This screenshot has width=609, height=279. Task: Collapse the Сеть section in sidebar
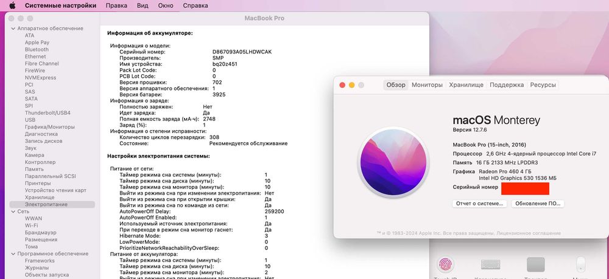point(13,212)
